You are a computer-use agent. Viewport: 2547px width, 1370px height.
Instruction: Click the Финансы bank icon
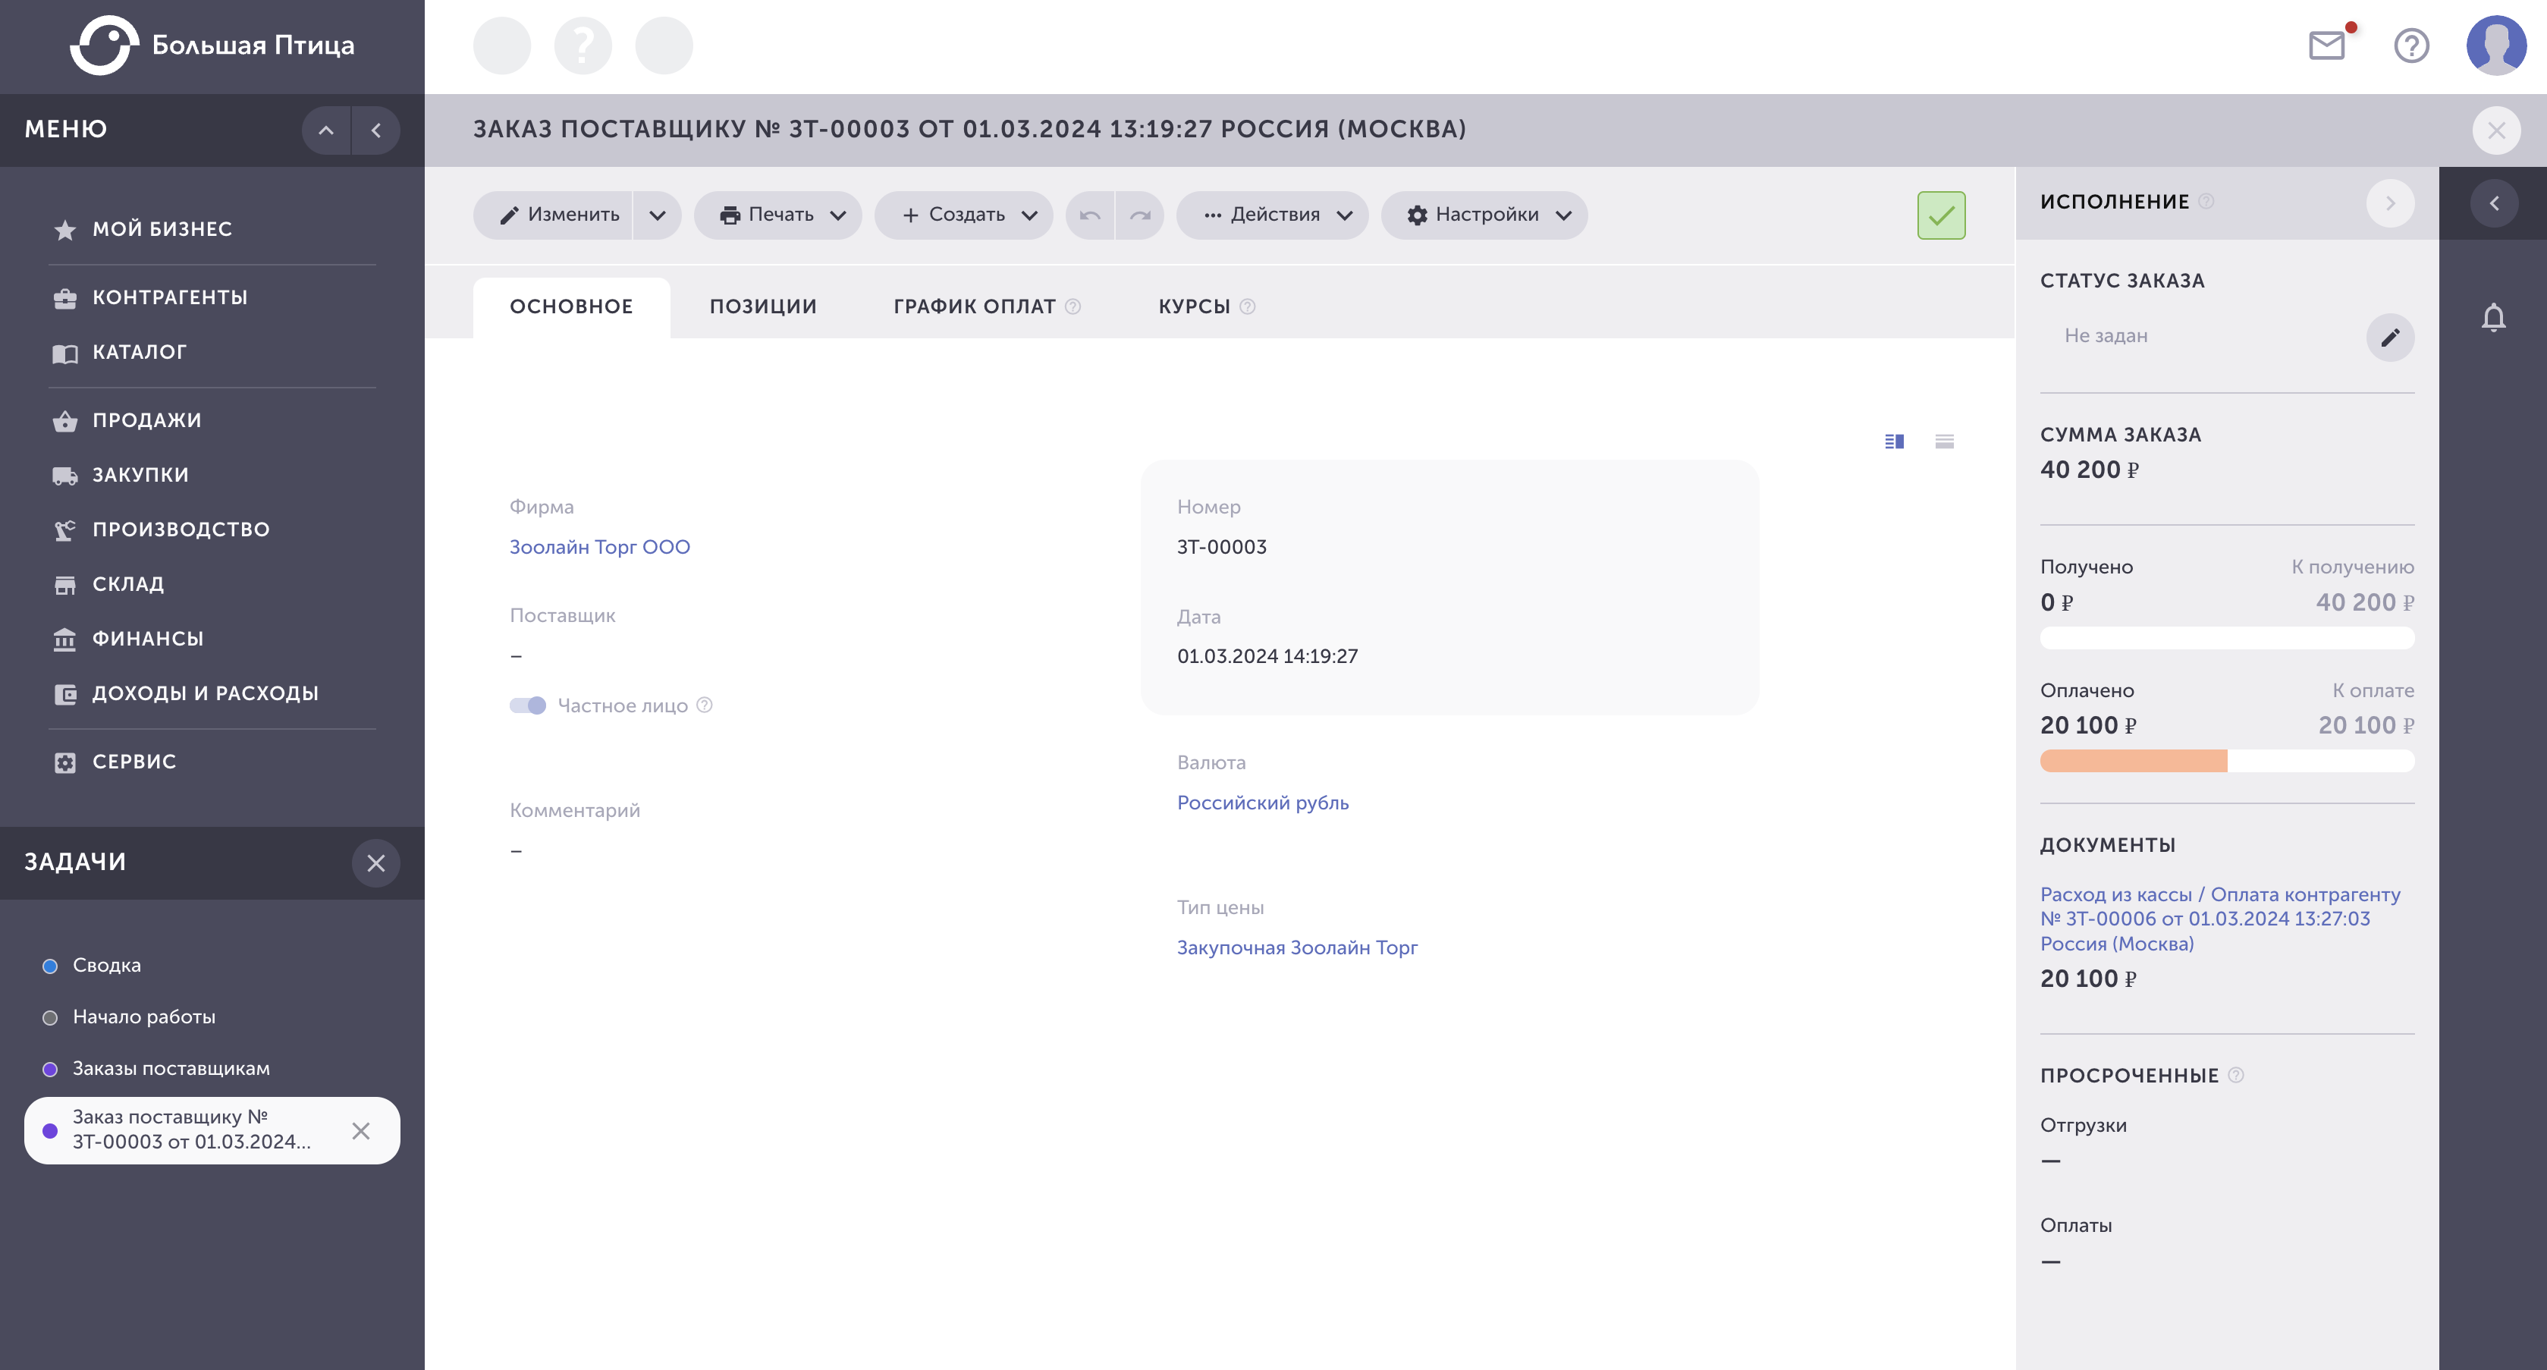click(65, 639)
